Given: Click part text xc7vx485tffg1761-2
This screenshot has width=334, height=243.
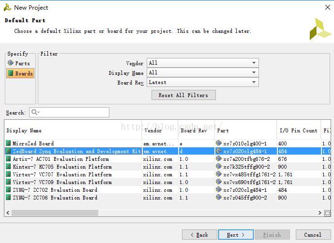Looking at the screenshot, I should pos(249,175).
